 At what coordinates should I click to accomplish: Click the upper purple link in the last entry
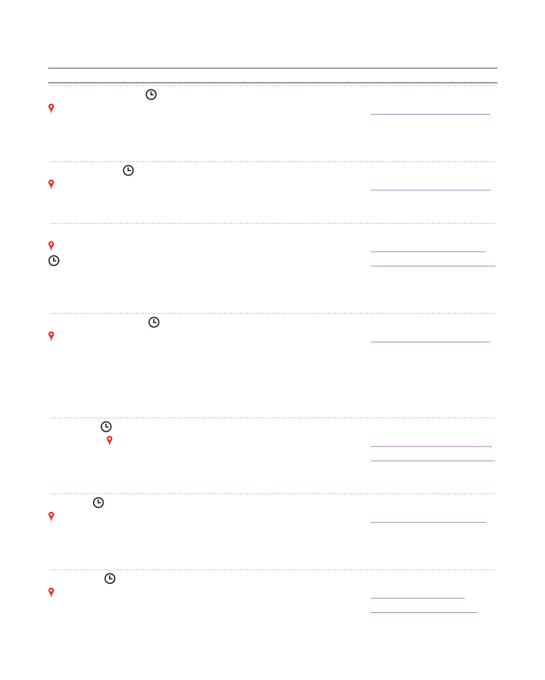click(x=418, y=597)
